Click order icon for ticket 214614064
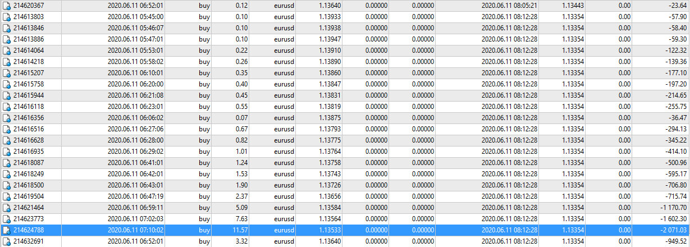The height and width of the screenshot is (247, 690). pyautogui.click(x=7, y=51)
